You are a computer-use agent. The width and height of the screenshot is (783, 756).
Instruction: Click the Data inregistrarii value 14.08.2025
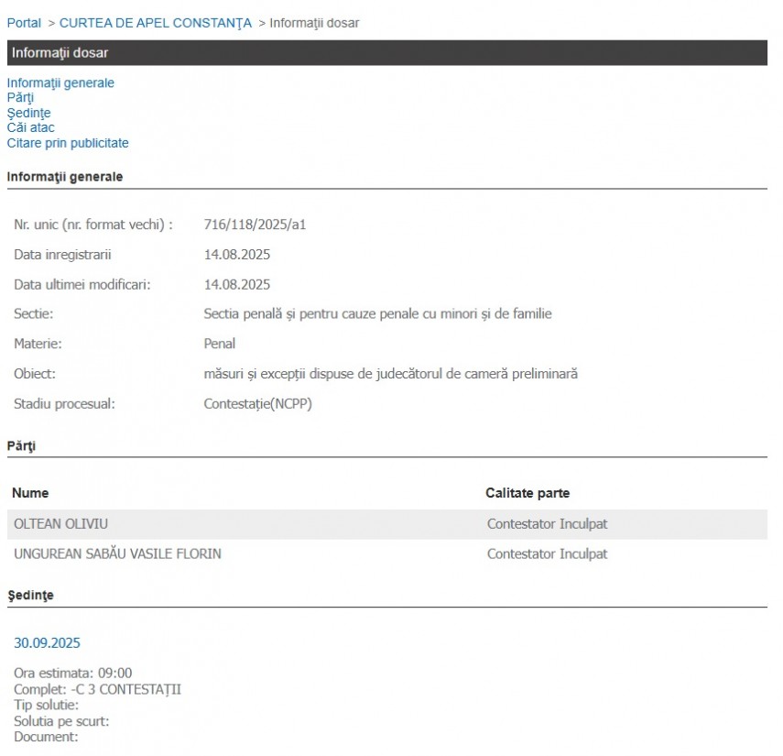point(236,255)
